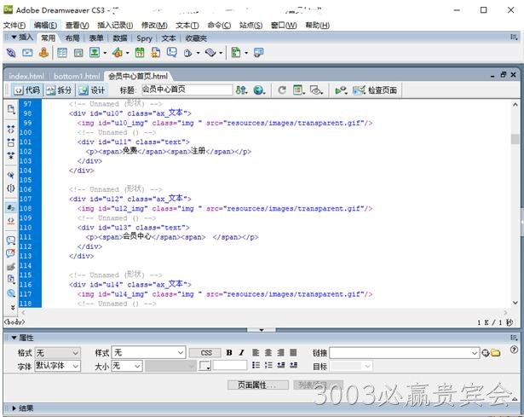This screenshot has height=417, width=524.
Task: Select <body> tag in tag selector
Action: 14,321
